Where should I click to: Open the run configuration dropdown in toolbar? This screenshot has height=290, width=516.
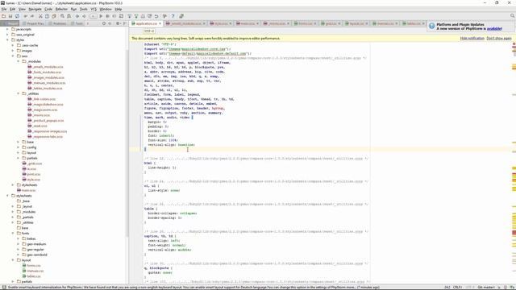coord(94,16)
